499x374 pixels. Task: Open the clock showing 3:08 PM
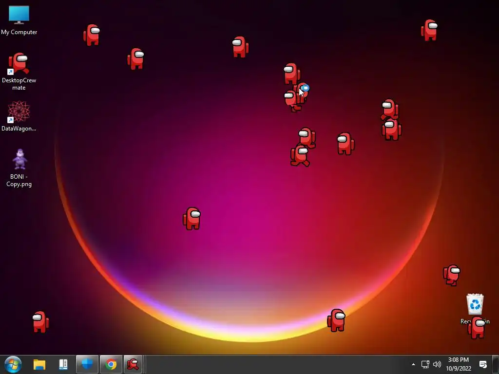458,364
